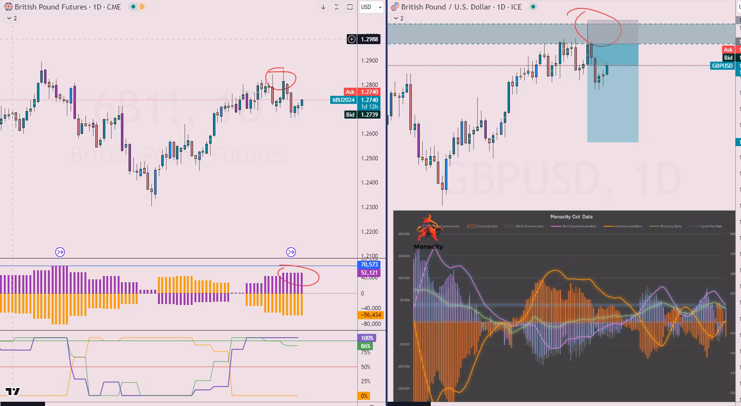Expand the indicator legend on the futures chart
The height and width of the screenshot is (406, 741).
click(11, 18)
